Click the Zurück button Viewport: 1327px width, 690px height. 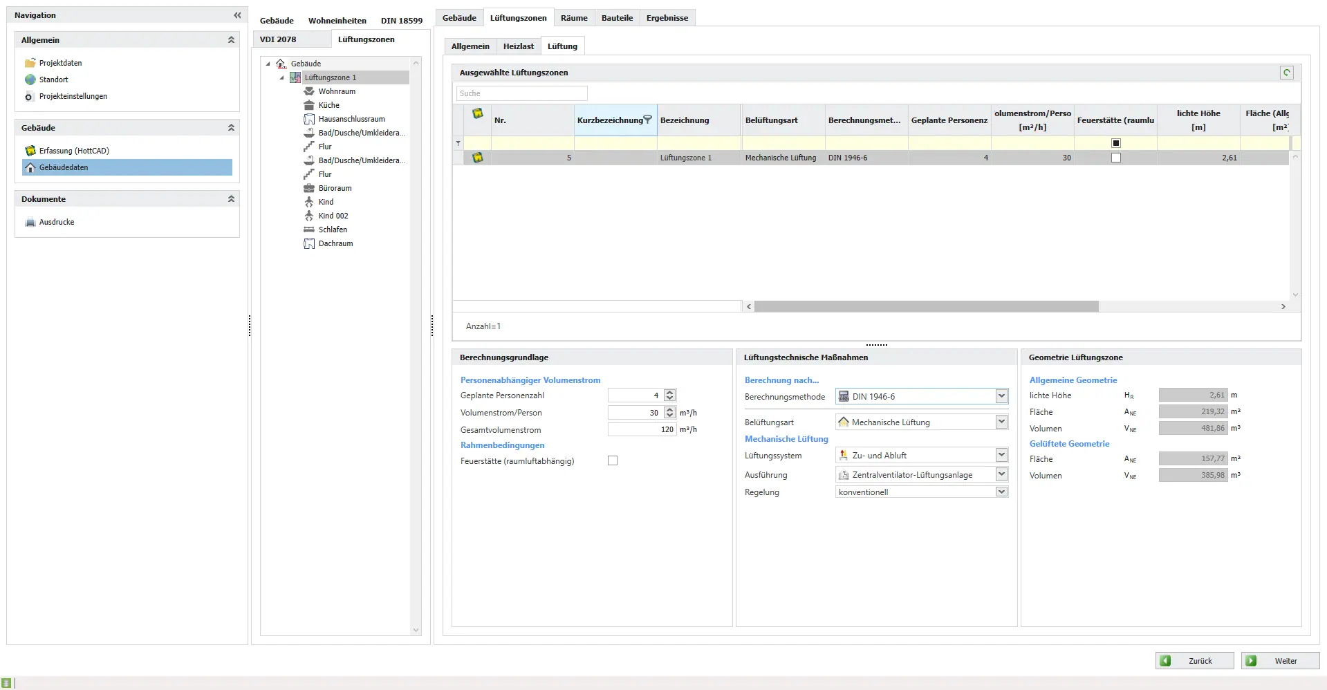click(x=1194, y=661)
